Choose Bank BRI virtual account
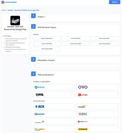 coord(54,114)
